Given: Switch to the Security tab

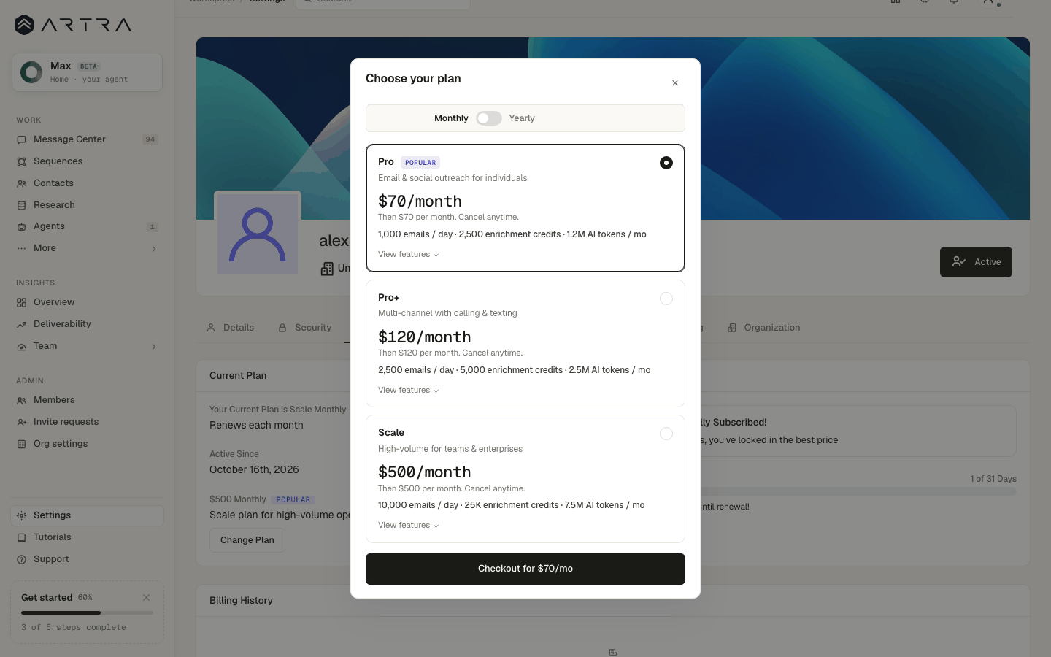Looking at the screenshot, I should click(x=305, y=328).
